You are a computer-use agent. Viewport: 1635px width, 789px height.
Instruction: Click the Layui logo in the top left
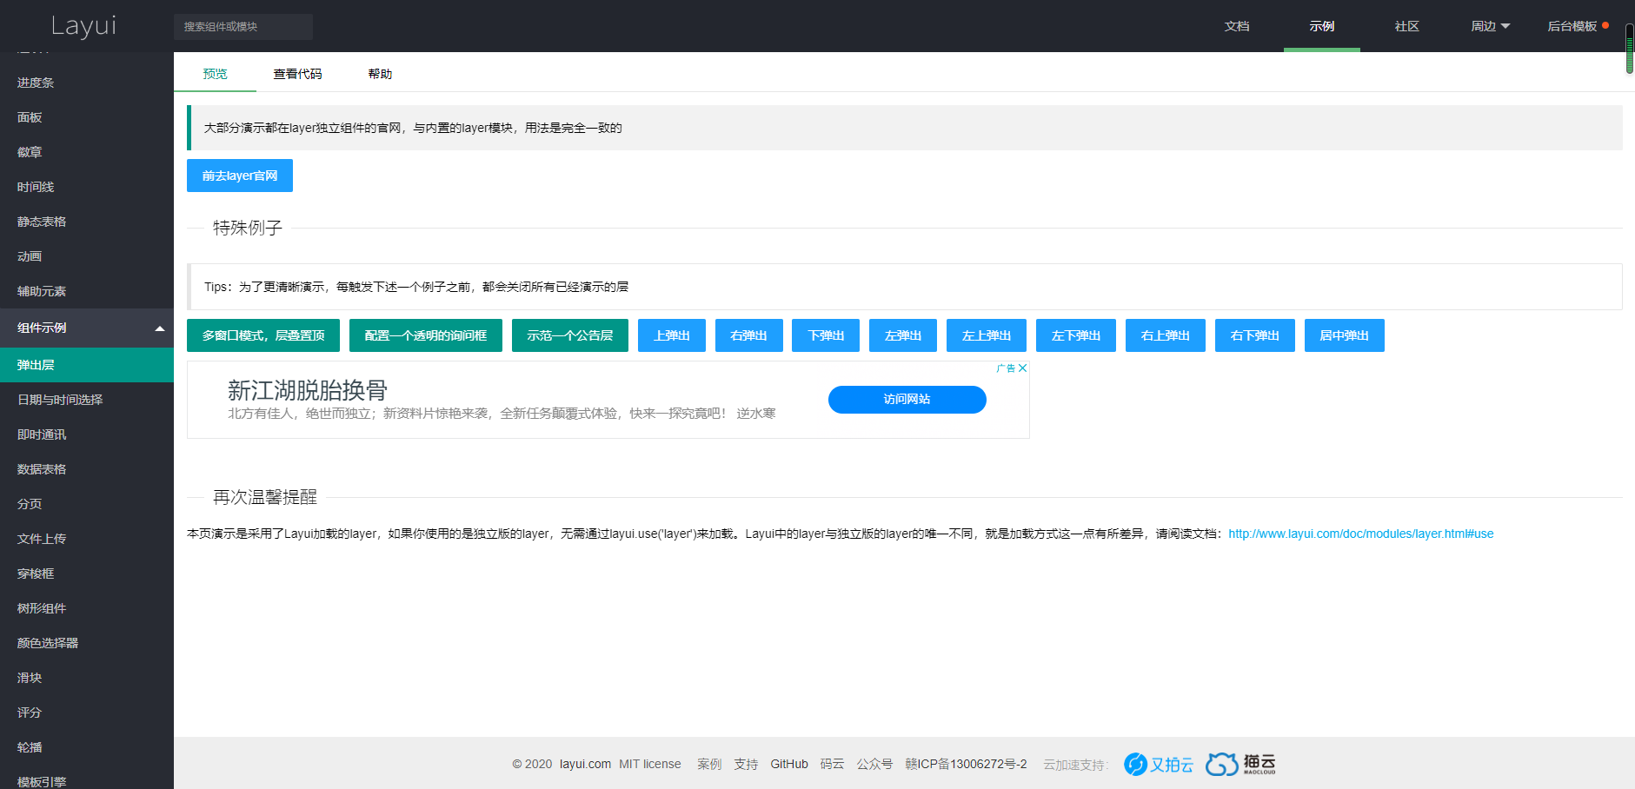pos(83,26)
